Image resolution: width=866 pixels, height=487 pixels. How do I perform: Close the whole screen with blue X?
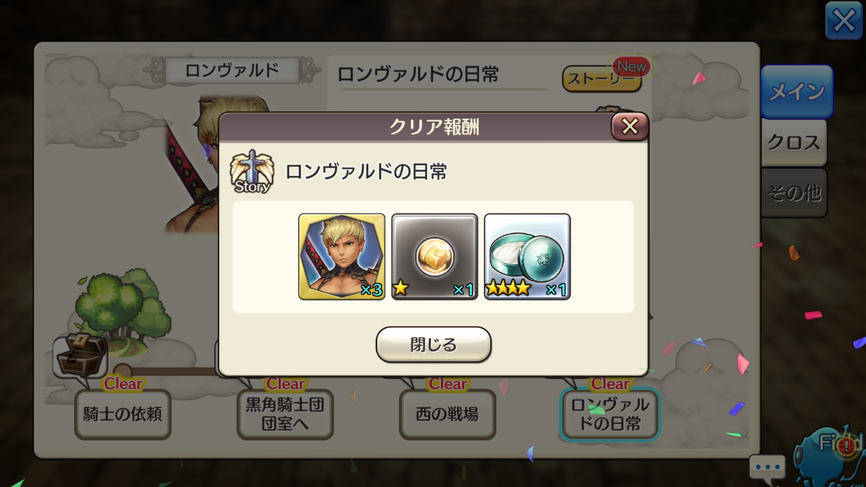pyautogui.click(x=843, y=21)
